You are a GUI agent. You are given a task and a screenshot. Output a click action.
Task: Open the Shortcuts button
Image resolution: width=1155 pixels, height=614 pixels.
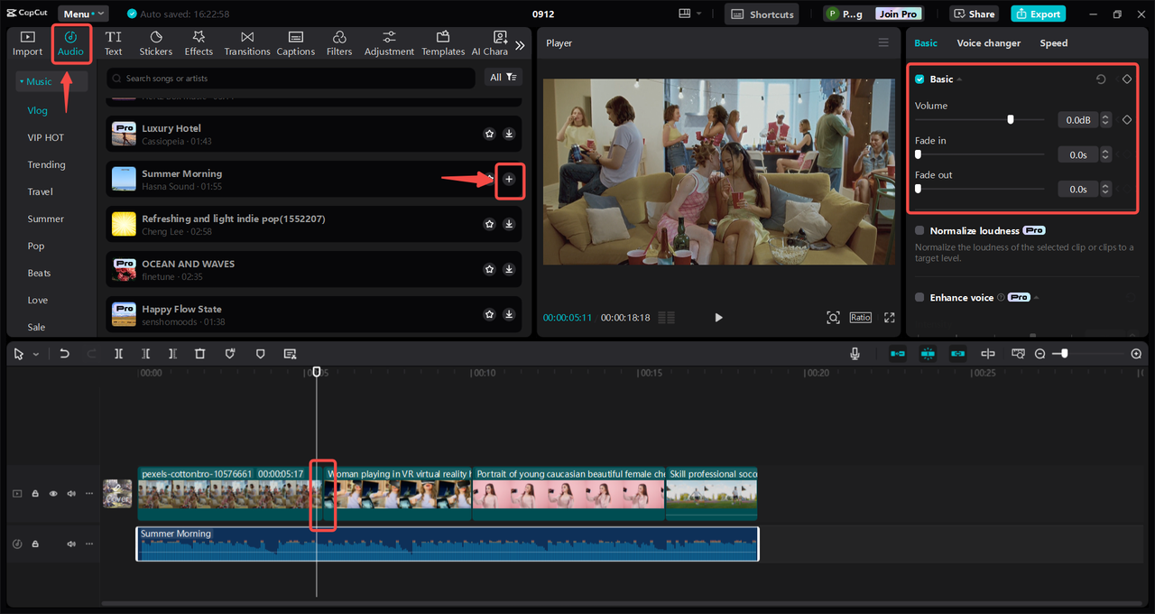(762, 14)
